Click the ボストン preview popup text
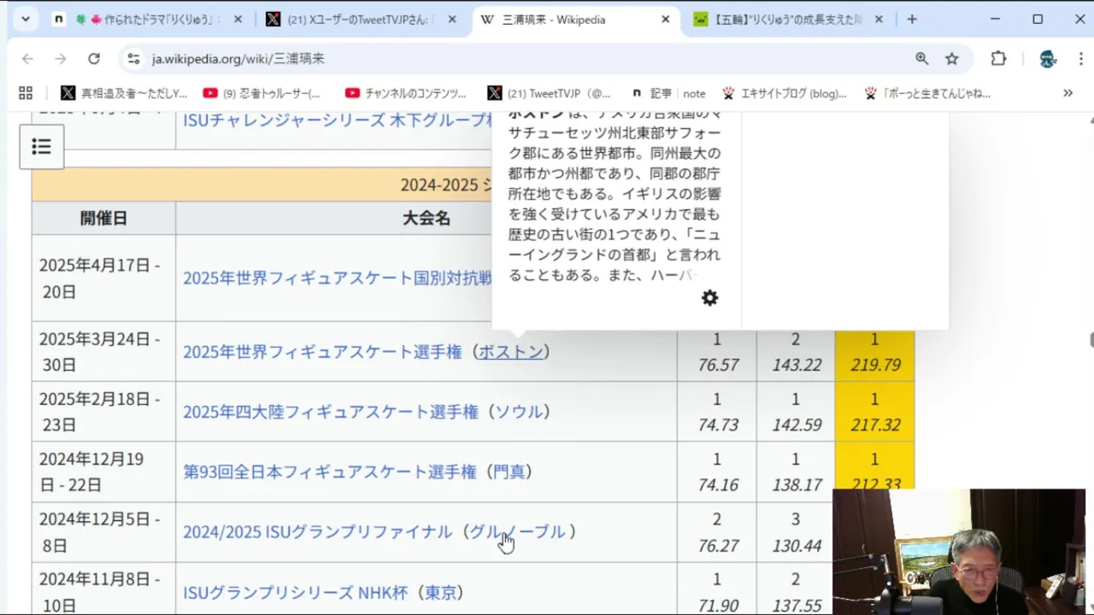1094x615 pixels. [x=615, y=195]
